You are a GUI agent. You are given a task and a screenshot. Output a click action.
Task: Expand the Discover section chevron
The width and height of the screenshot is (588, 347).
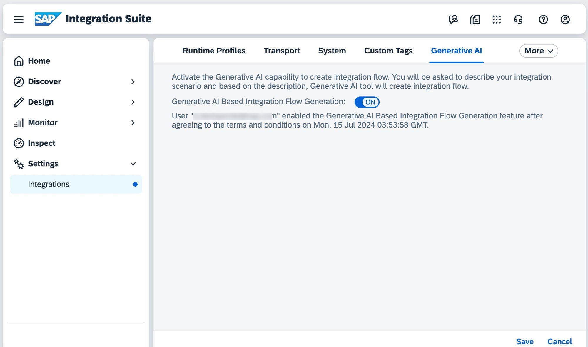[133, 81]
